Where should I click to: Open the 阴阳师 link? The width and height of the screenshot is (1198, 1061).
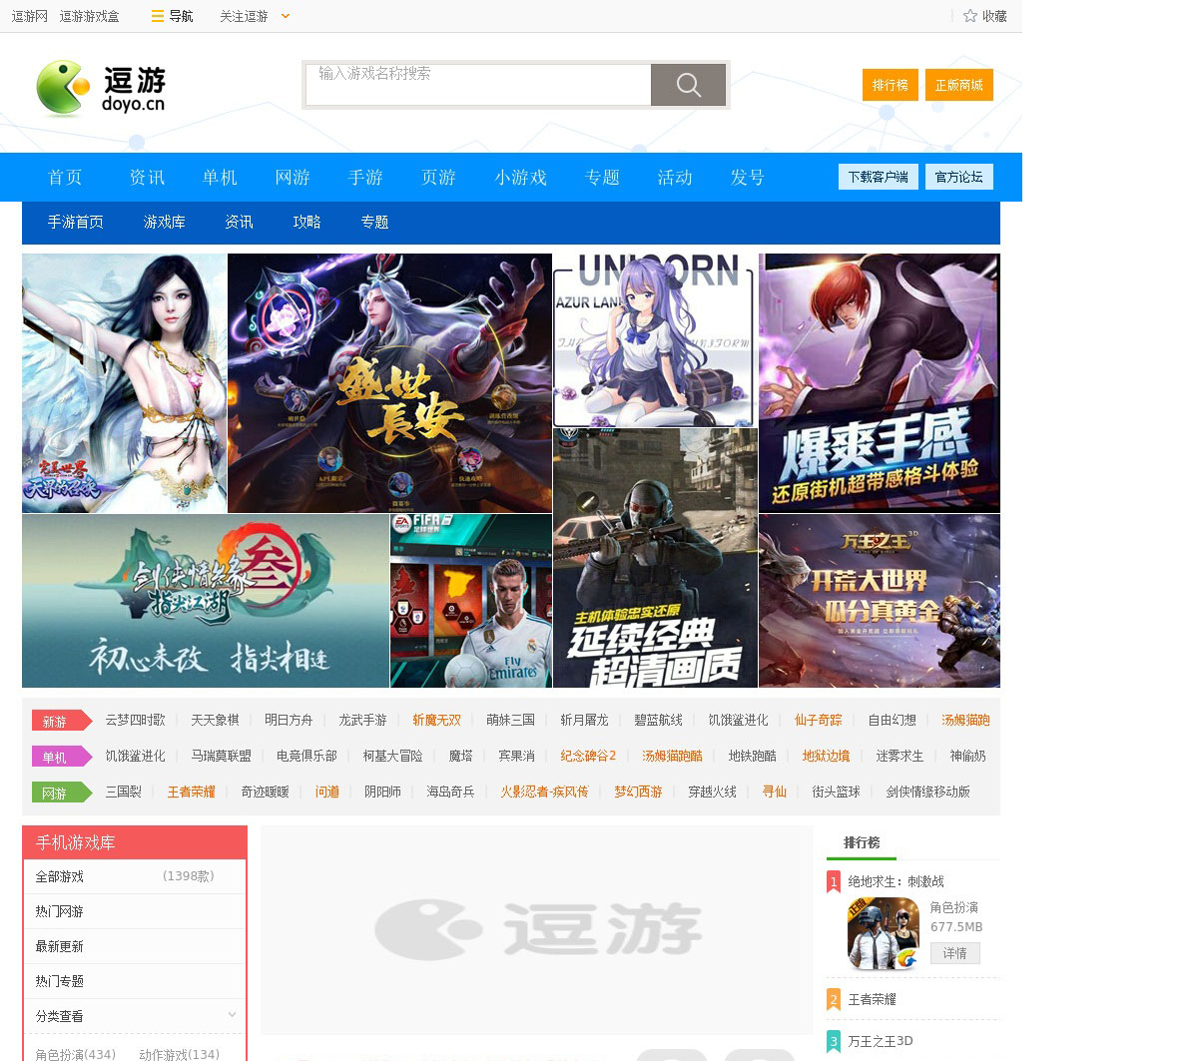[382, 792]
